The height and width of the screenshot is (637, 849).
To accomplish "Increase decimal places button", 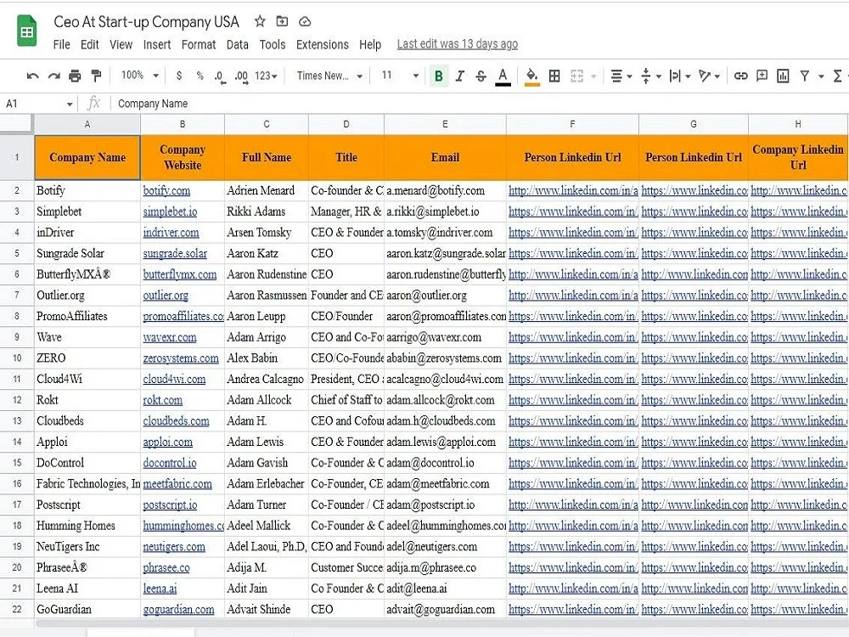I will pos(241,76).
